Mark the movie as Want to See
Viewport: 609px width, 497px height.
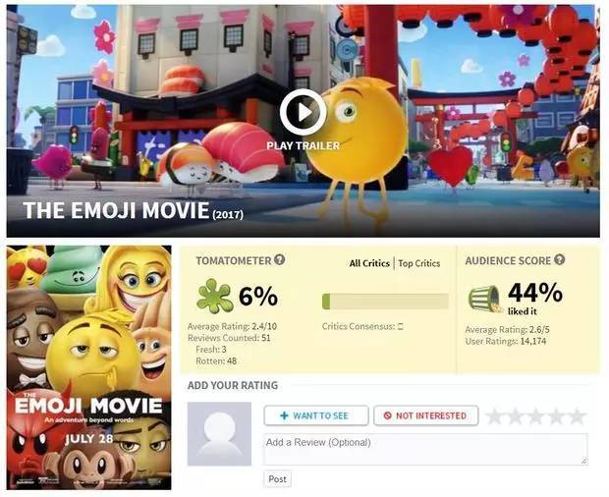coord(315,415)
